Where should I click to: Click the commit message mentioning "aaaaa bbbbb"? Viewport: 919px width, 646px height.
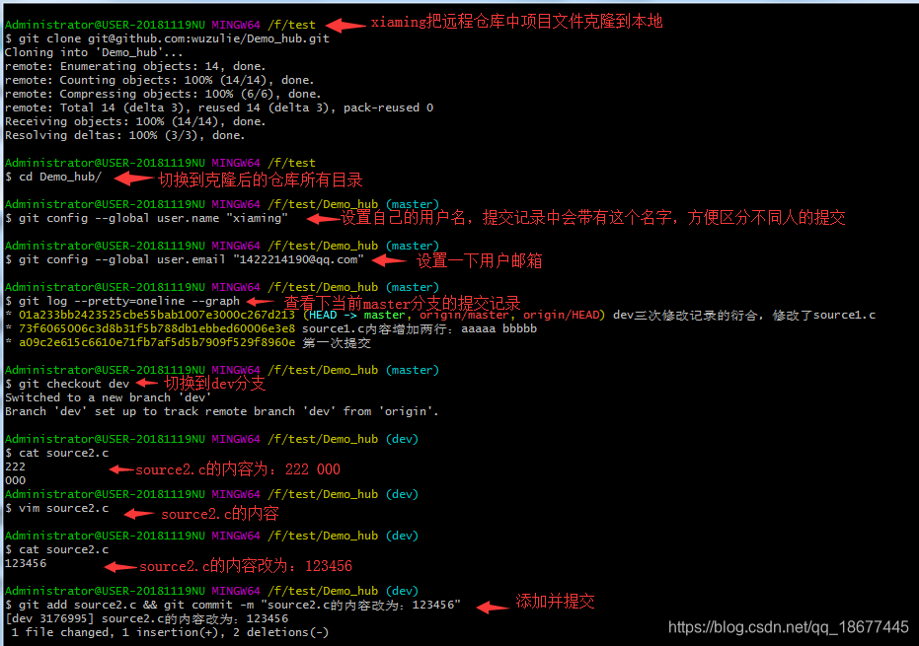(x=420, y=328)
